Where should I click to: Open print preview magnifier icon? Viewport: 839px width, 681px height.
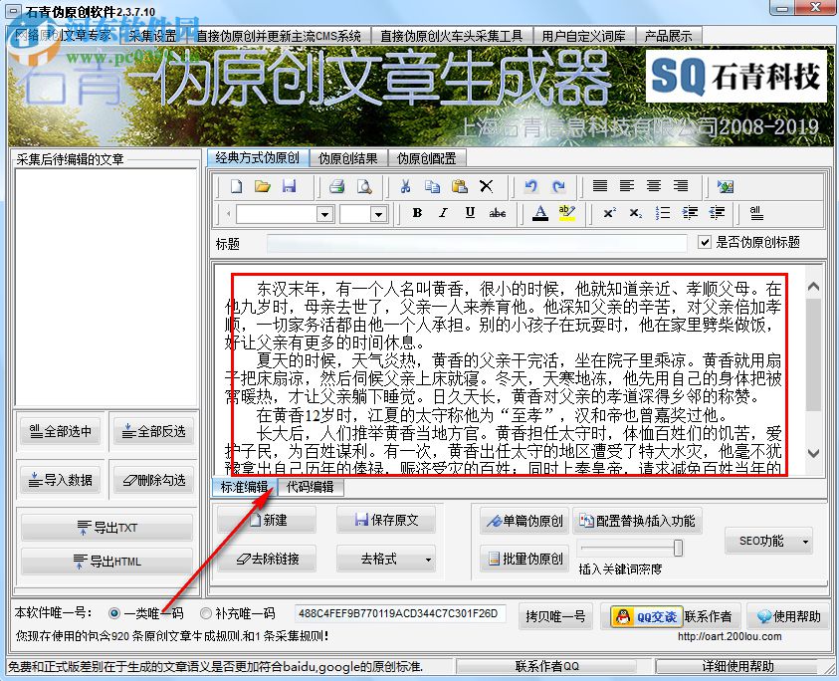[364, 186]
